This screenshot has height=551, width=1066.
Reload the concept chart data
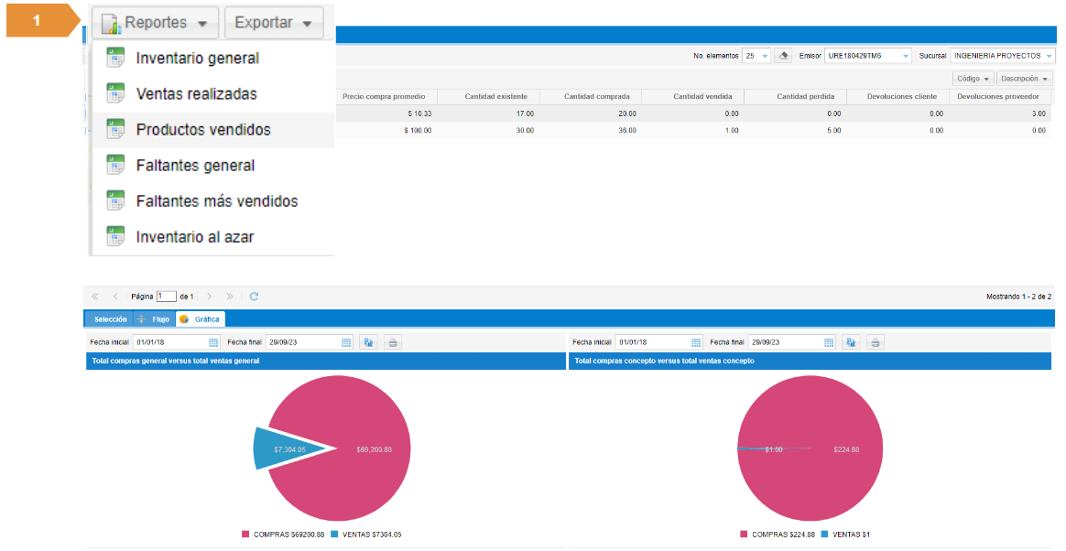851,342
